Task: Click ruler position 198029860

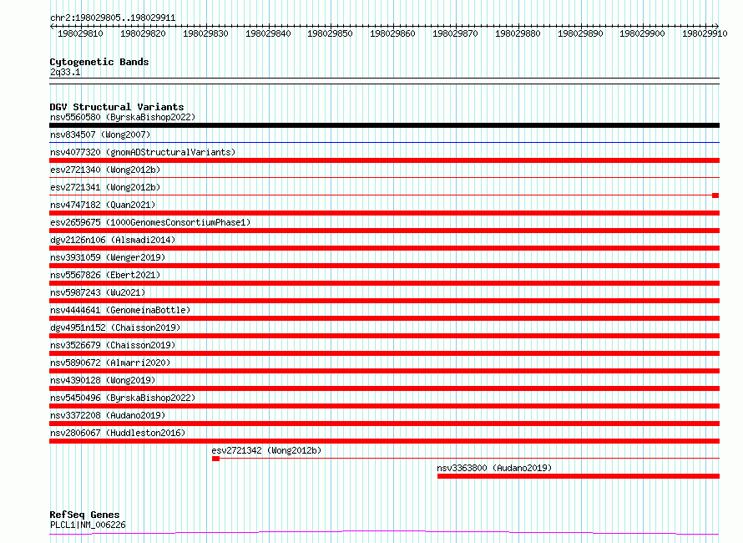Action: [x=392, y=33]
